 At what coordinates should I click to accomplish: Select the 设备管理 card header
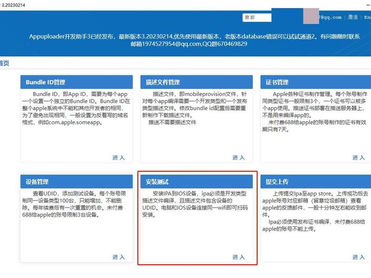click(77, 182)
